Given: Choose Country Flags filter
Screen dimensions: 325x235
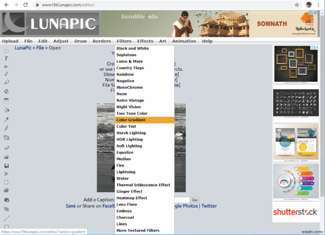Looking at the screenshot, I should 145,68.
